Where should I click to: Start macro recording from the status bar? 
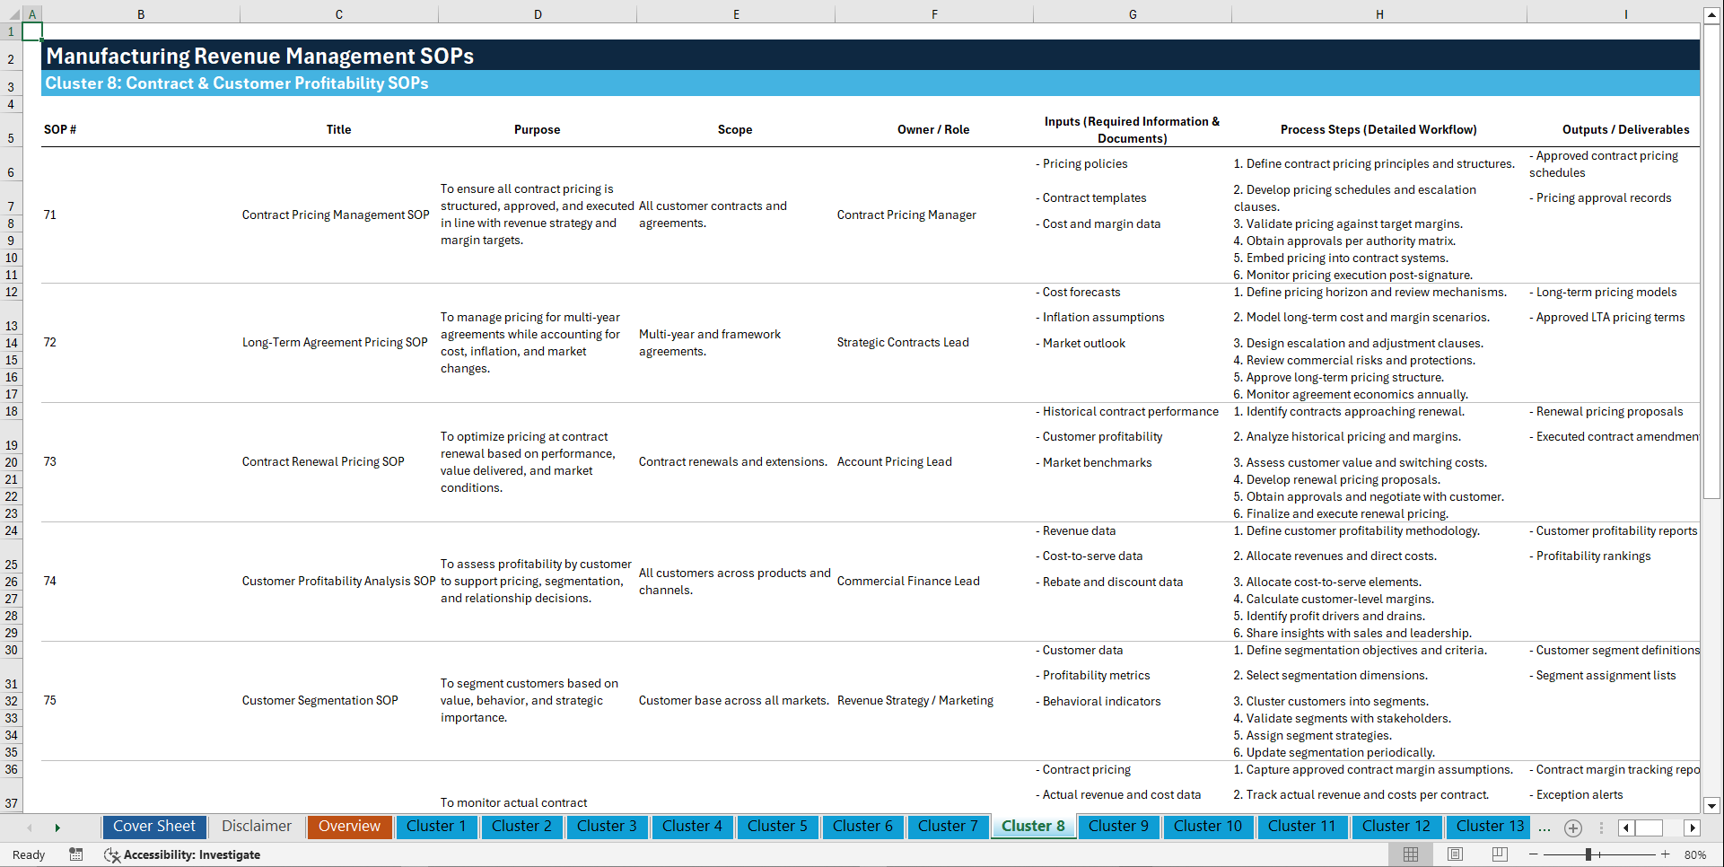(x=76, y=854)
